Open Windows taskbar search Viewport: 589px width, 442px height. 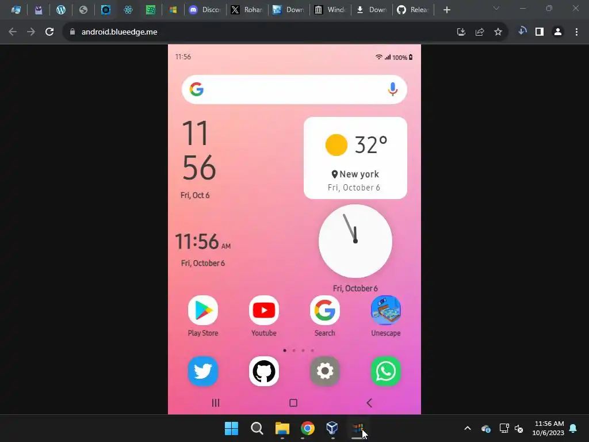[x=257, y=428]
